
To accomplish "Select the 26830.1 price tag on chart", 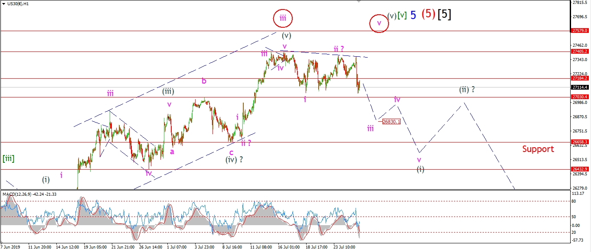I will click(x=392, y=122).
